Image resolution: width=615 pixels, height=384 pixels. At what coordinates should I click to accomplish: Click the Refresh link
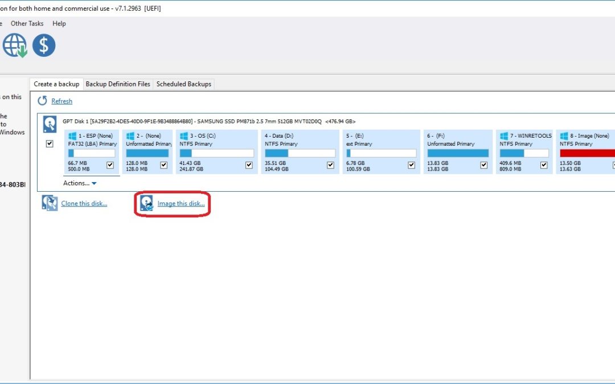(61, 101)
